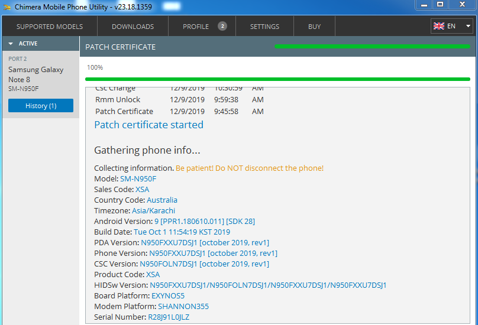Click the Android Version value
Screen dimensions: 478x325
(x=205, y=222)
